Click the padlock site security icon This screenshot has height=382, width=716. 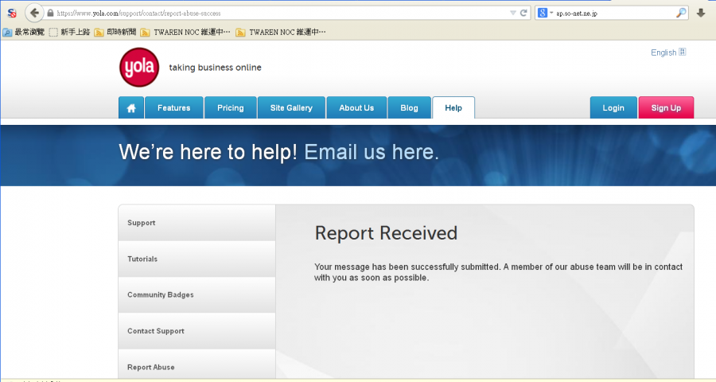51,14
